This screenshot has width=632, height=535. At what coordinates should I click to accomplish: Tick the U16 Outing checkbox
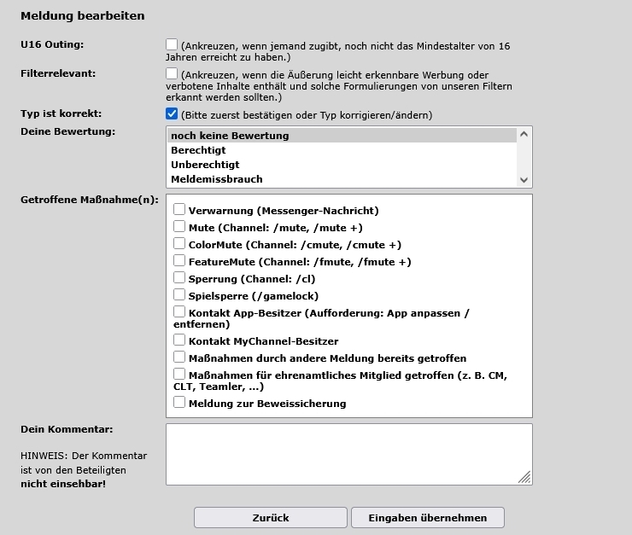[172, 44]
